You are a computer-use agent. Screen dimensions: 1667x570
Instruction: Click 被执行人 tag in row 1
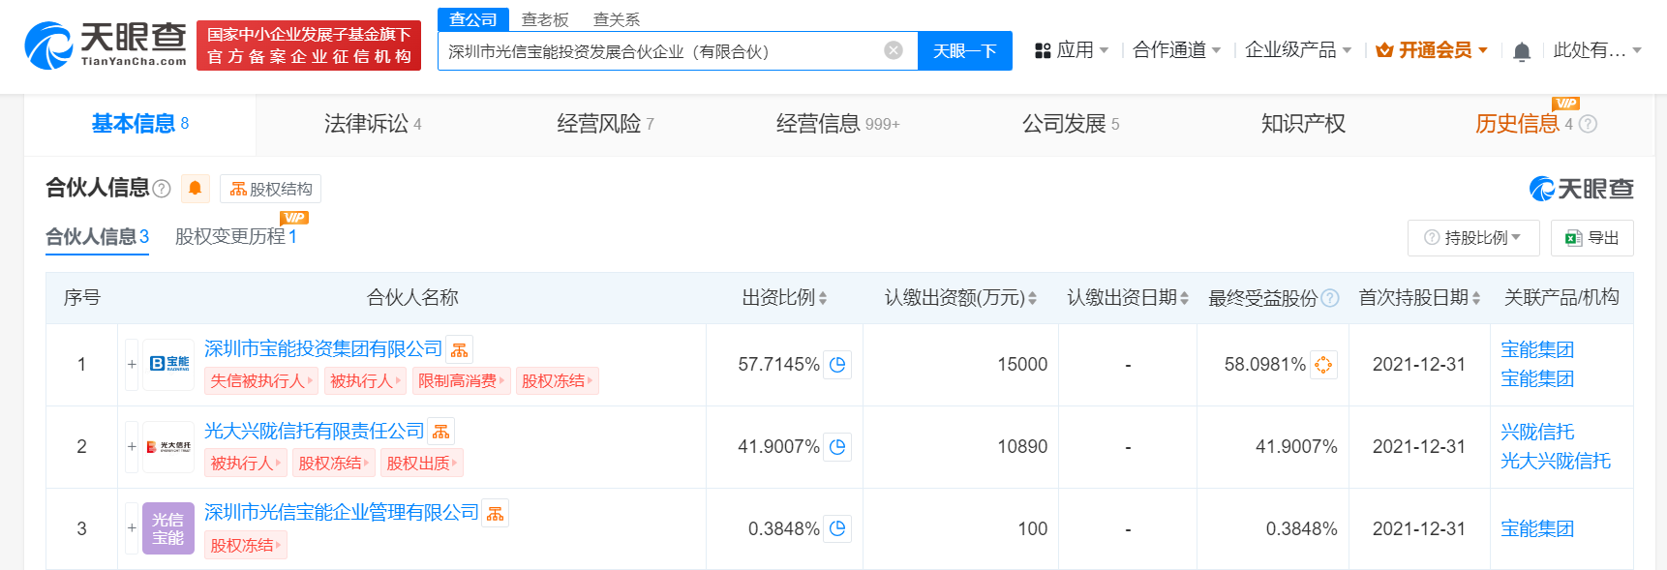click(366, 381)
